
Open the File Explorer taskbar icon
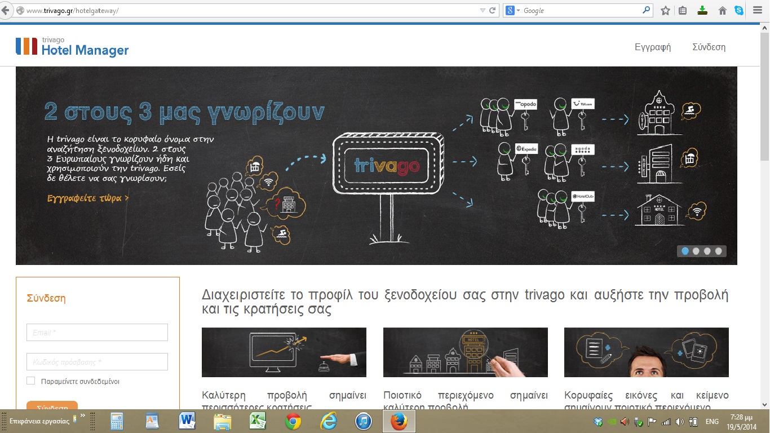pyautogui.click(x=222, y=421)
